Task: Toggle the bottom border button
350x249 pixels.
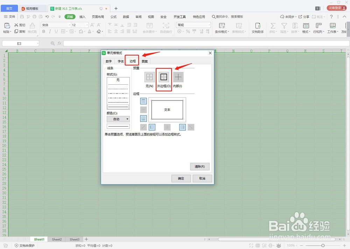Action: [143, 118]
